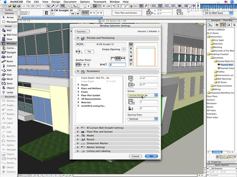Viewport: 237px width, 177px height.
Task: Switch preview to plan view icon
Action: click(131, 44)
